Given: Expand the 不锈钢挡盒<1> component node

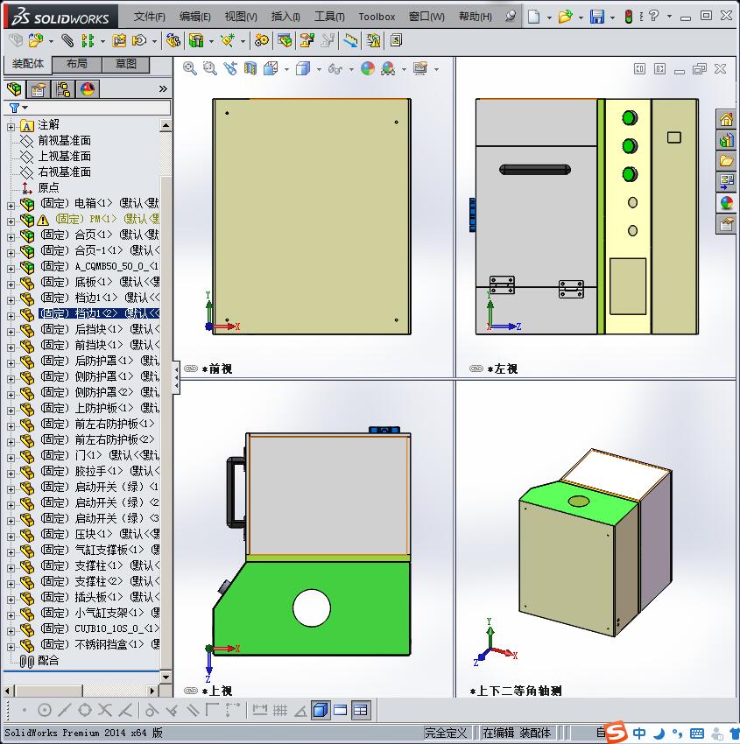Looking at the screenshot, I should click(x=11, y=647).
